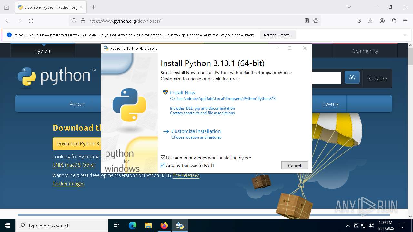Open a new browser tab
Image resolution: width=413 pixels, height=232 pixels.
[x=93, y=7]
